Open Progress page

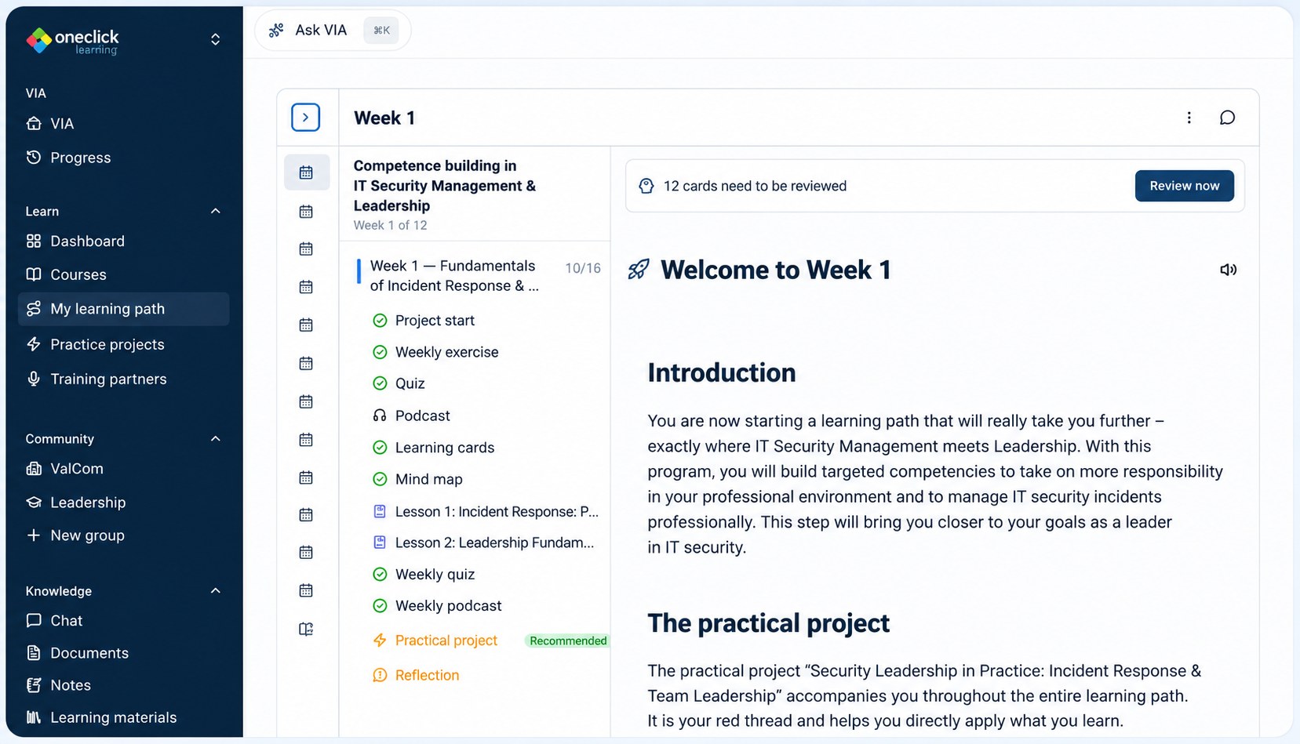tap(123, 158)
